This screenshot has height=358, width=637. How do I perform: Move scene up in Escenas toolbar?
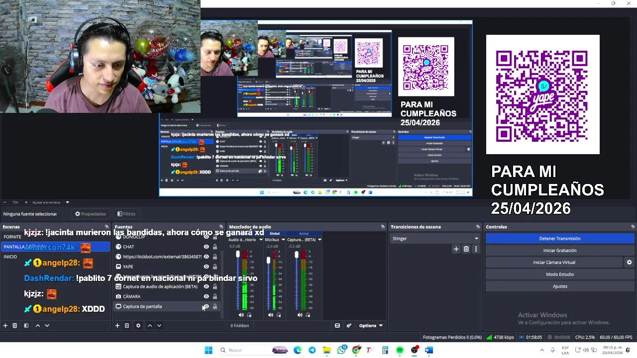[x=37, y=326]
